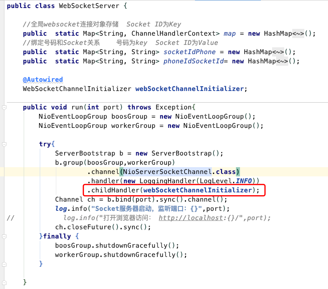Click the Socket服务器启动 log message string
The width and height of the screenshot is (328, 289).
point(133,208)
